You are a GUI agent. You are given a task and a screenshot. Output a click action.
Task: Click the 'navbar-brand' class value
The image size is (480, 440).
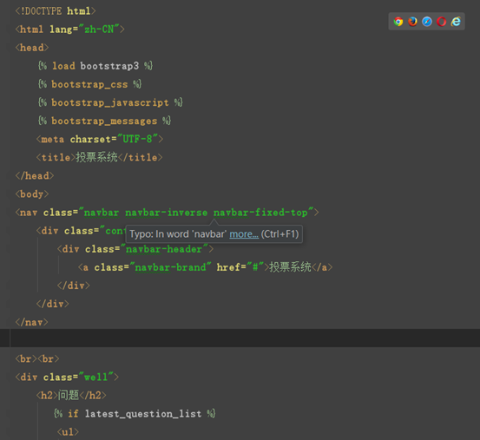coord(170,267)
